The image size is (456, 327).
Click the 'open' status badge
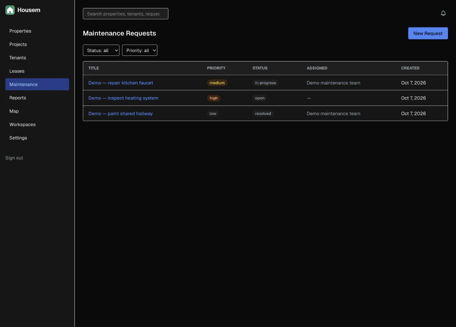[x=260, y=98]
